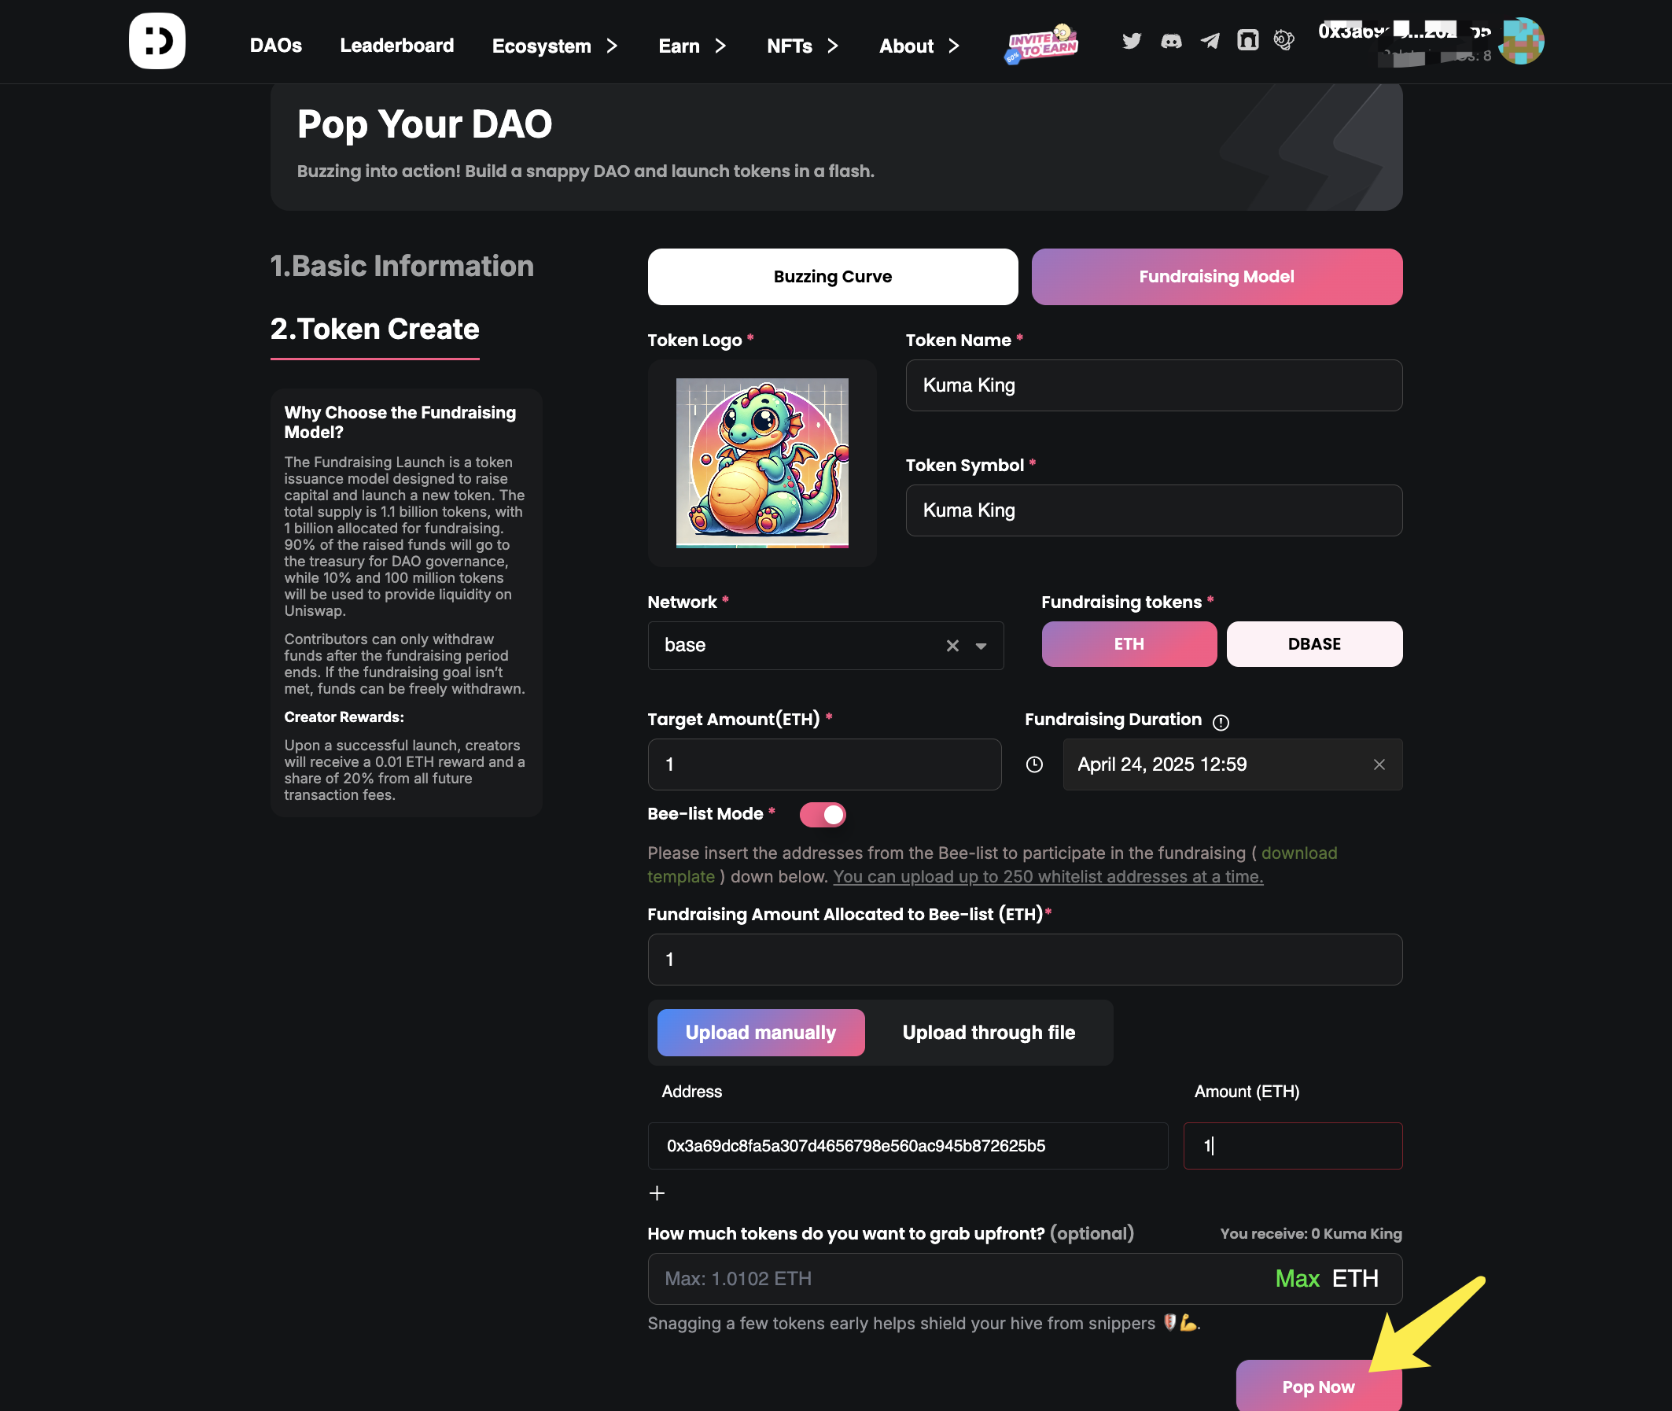
Task: Select ETH as fundraising token
Action: pyautogui.click(x=1129, y=644)
